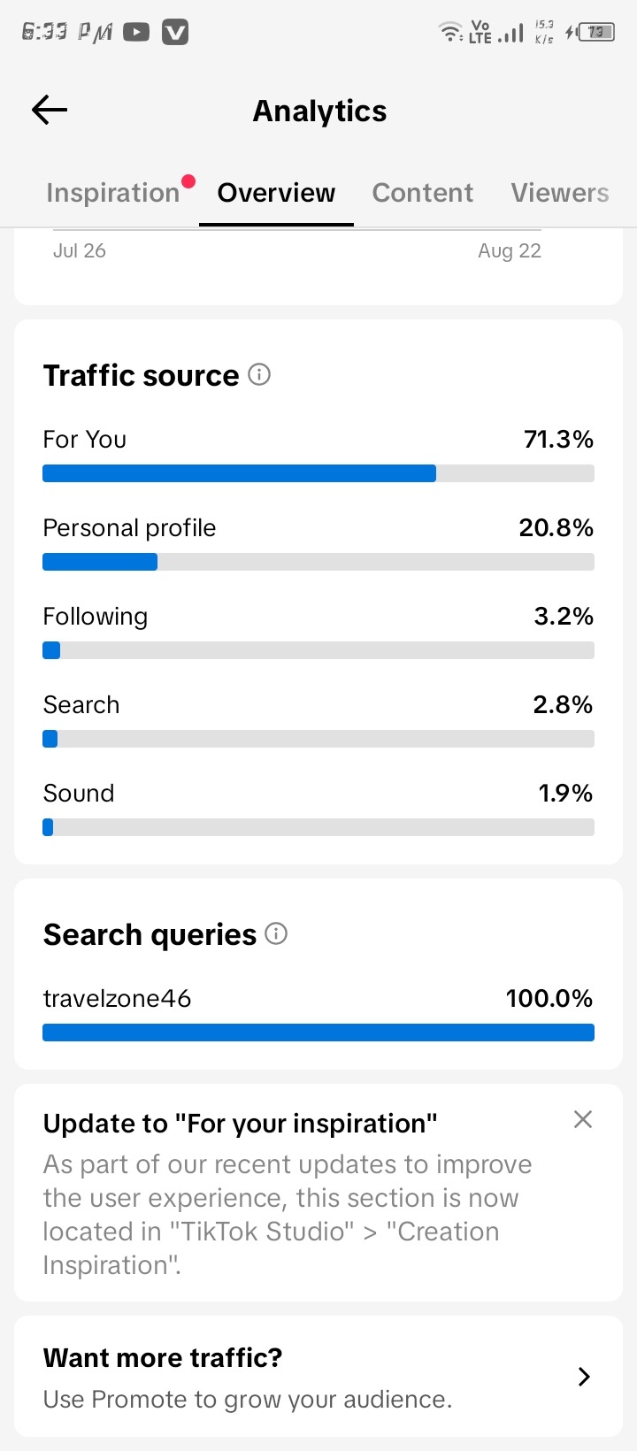637x1451 pixels.
Task: Tap the back arrow icon
Action: click(50, 110)
